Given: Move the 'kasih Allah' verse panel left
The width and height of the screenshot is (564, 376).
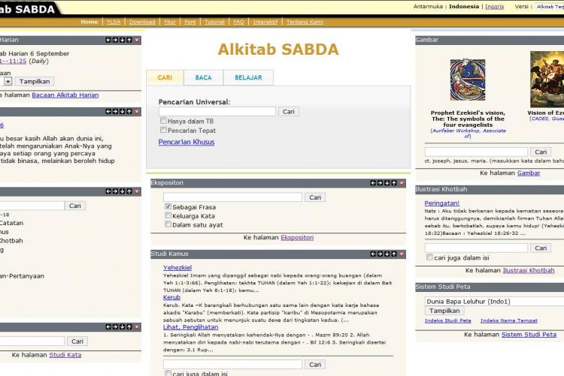Looking at the screenshot, I should click(108, 112).
